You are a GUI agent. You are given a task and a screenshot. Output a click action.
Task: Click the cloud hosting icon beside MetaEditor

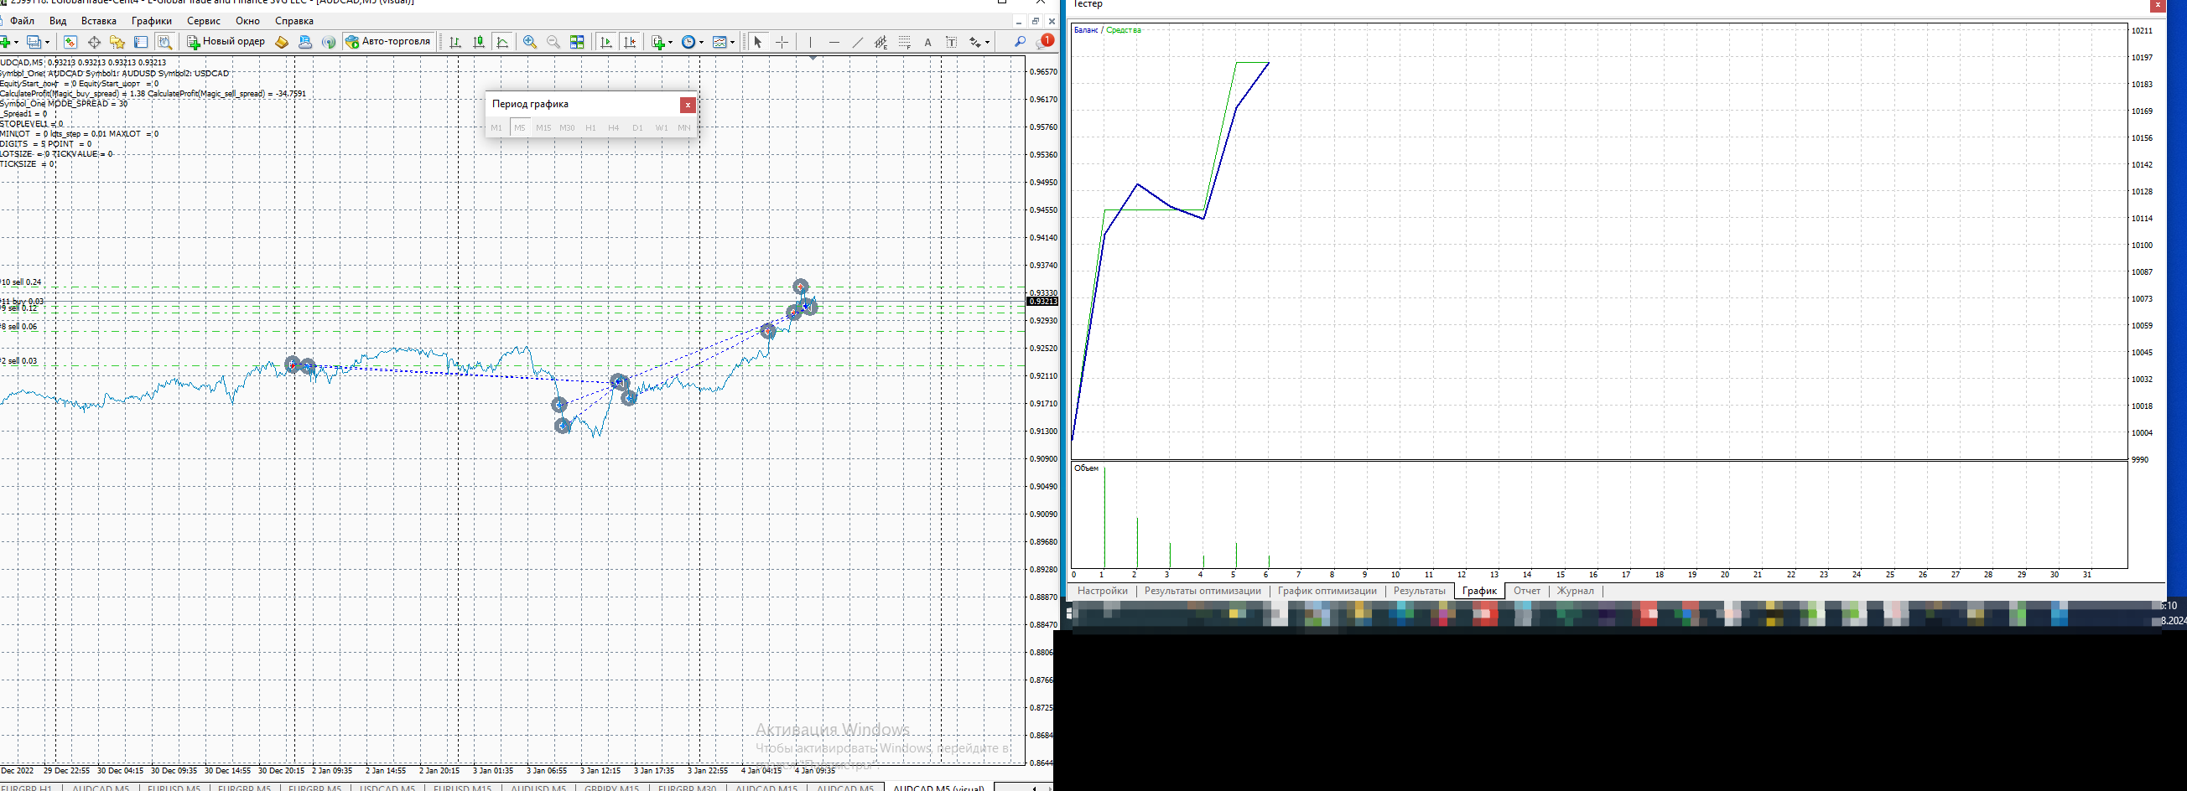(305, 42)
